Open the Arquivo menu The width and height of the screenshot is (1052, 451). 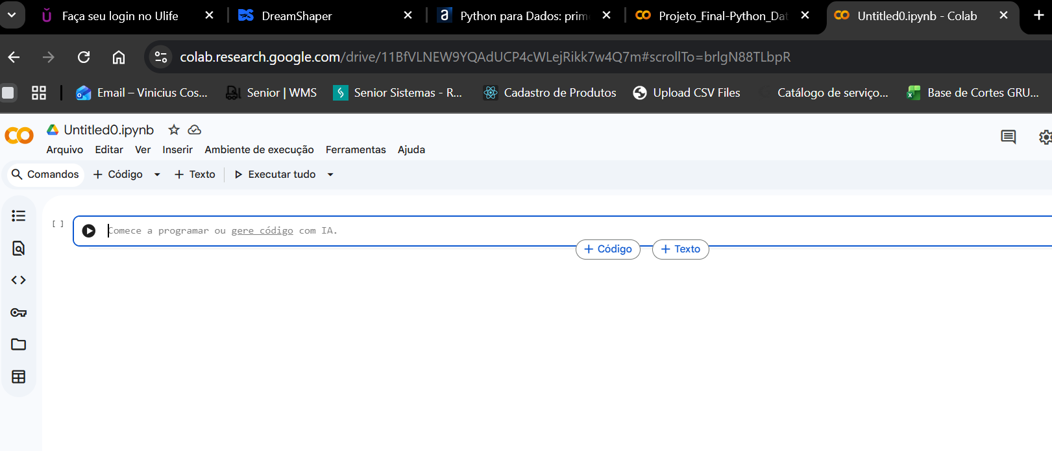click(65, 150)
